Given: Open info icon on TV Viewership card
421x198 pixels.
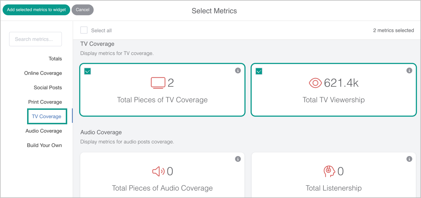Looking at the screenshot, I should 409,71.
